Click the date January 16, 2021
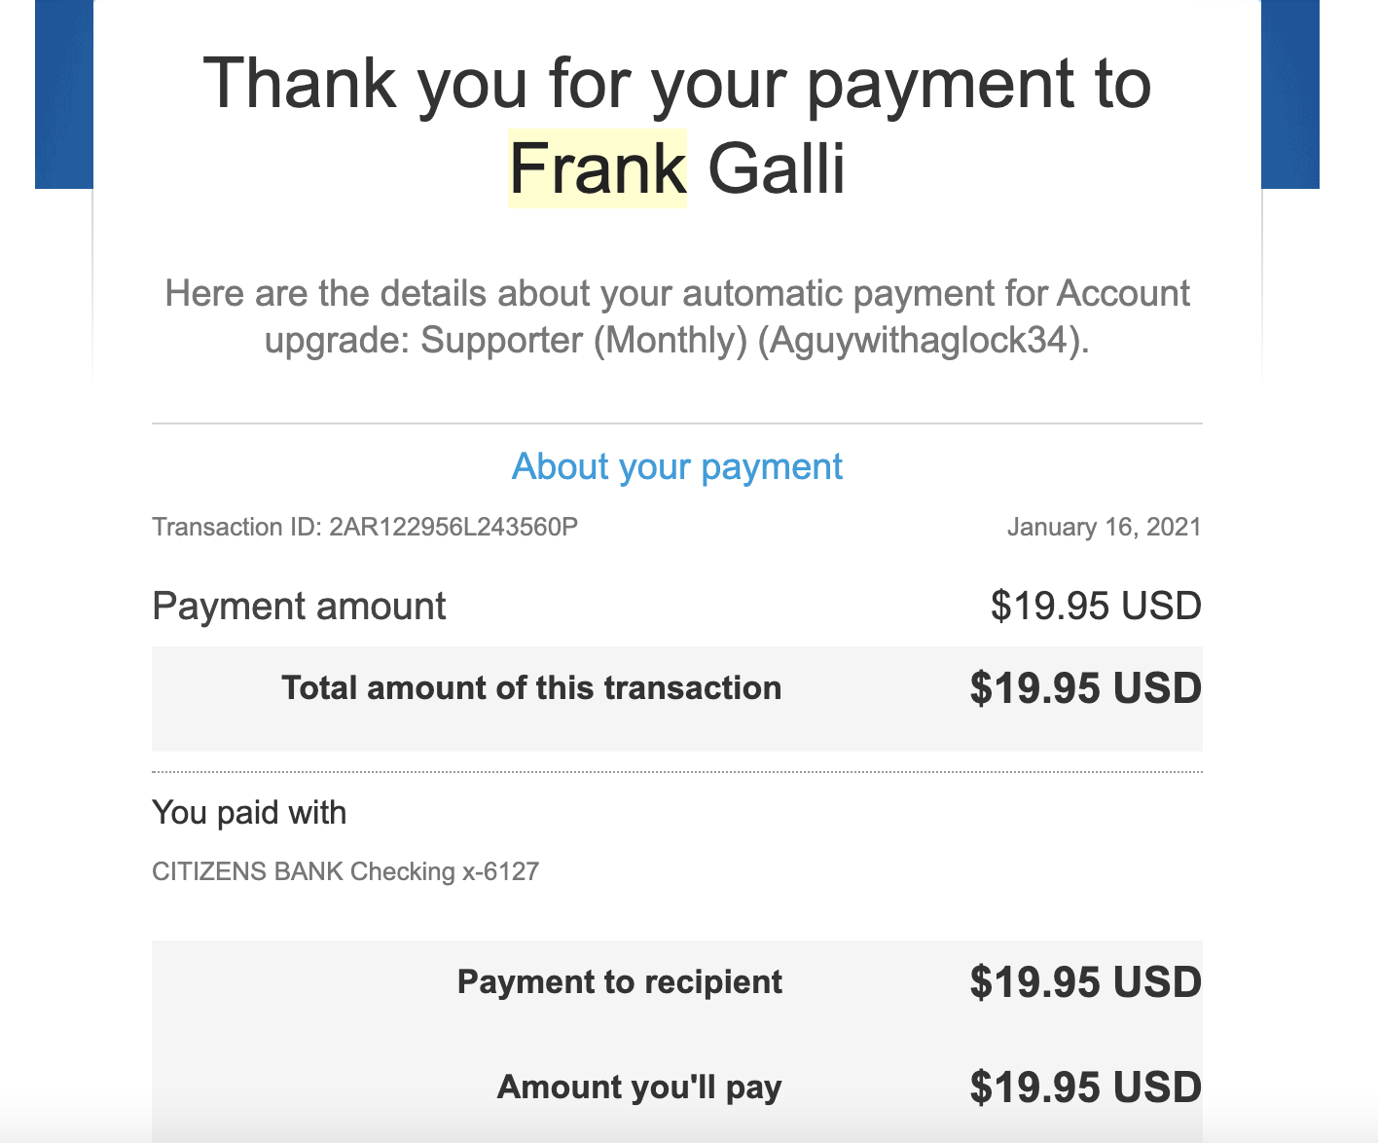The width and height of the screenshot is (1378, 1143). point(1104,528)
